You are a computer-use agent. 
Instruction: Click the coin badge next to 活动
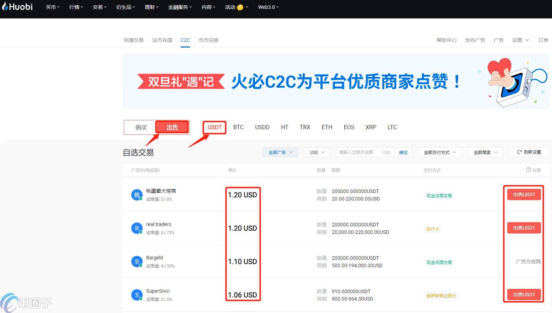point(240,7)
